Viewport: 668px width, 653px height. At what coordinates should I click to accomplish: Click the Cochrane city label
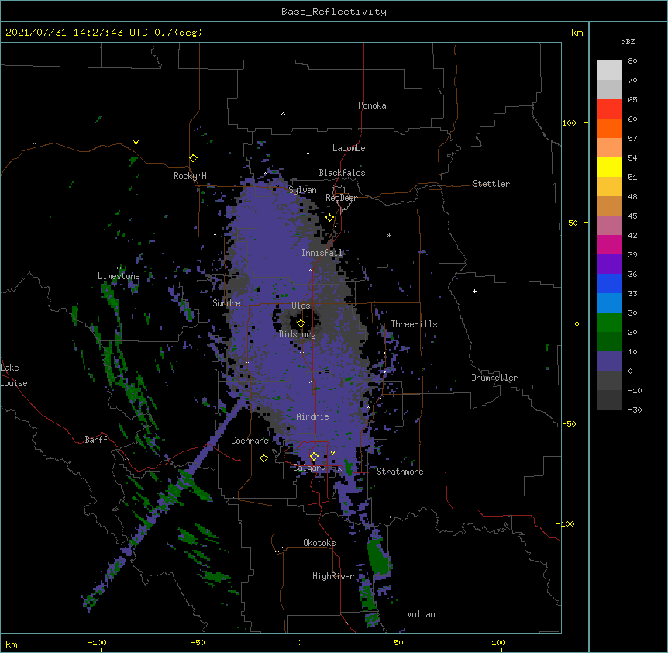(250, 441)
